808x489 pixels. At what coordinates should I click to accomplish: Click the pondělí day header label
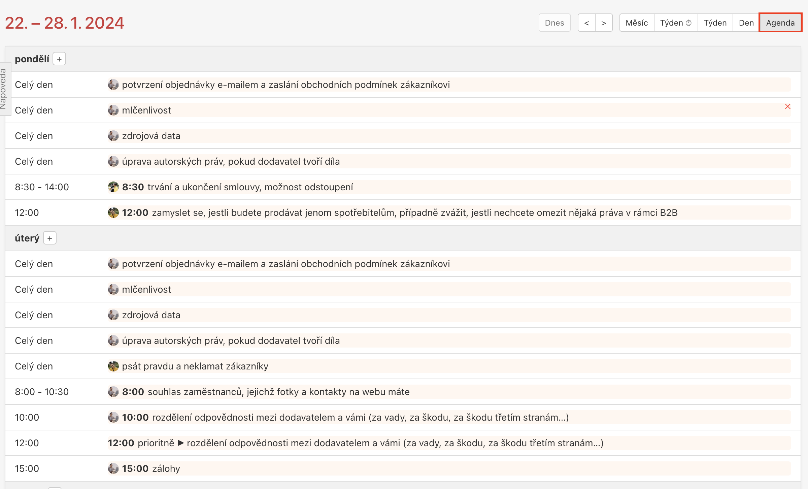tap(32, 59)
